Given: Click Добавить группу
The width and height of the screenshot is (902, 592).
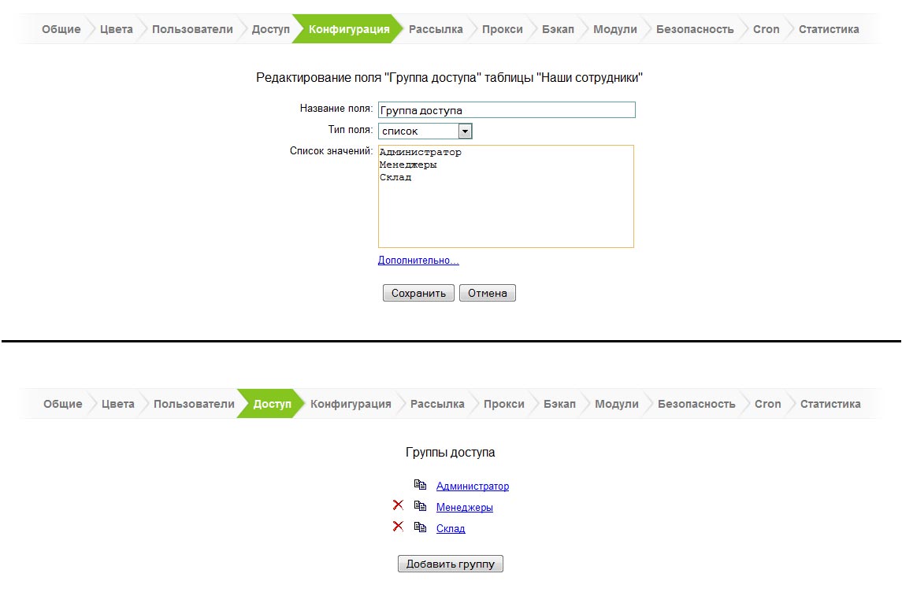Looking at the screenshot, I should (x=450, y=563).
